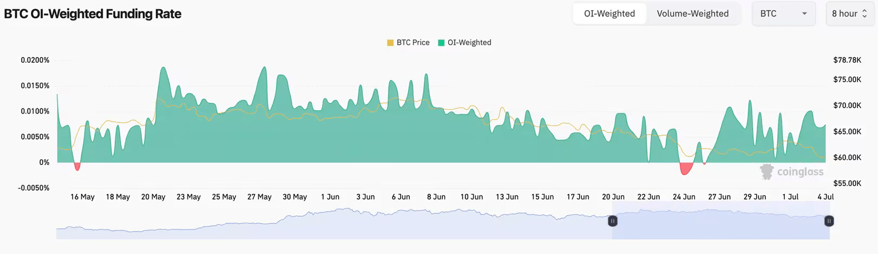Click the 0.0200% funding rate axis label
878x254 pixels.
tap(35, 60)
